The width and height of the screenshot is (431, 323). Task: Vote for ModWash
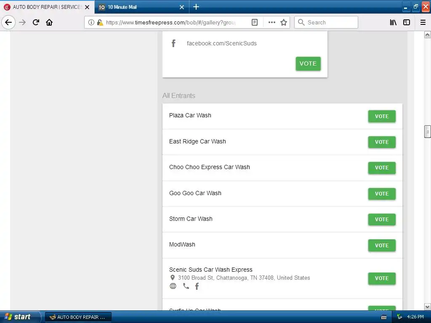(382, 245)
